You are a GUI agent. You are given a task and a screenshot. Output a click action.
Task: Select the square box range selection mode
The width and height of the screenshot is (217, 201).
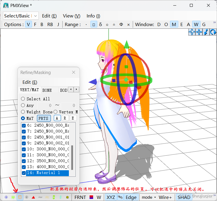pyautogui.click(x=94, y=25)
